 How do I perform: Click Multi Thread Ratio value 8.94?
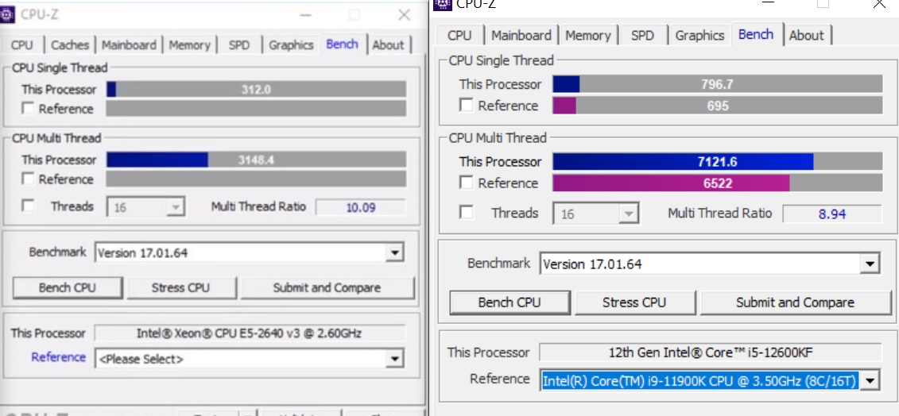832,214
